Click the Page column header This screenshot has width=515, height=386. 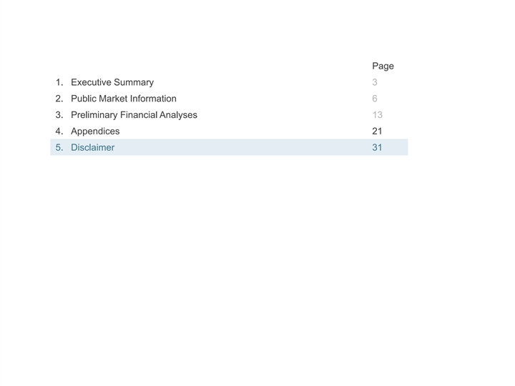coord(383,66)
